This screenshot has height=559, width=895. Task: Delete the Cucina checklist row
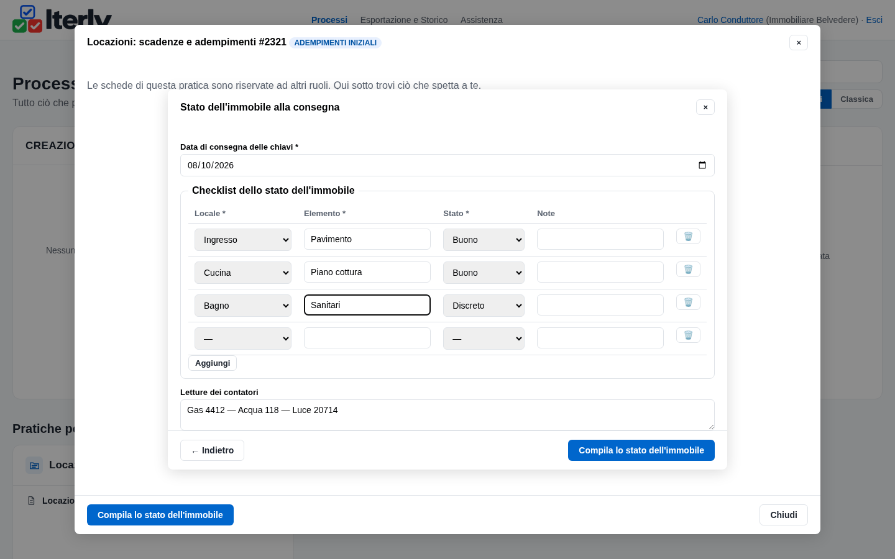tap(688, 270)
